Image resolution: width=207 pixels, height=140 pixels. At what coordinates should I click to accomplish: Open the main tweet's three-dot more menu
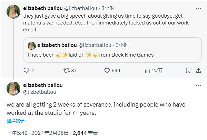click(x=198, y=85)
